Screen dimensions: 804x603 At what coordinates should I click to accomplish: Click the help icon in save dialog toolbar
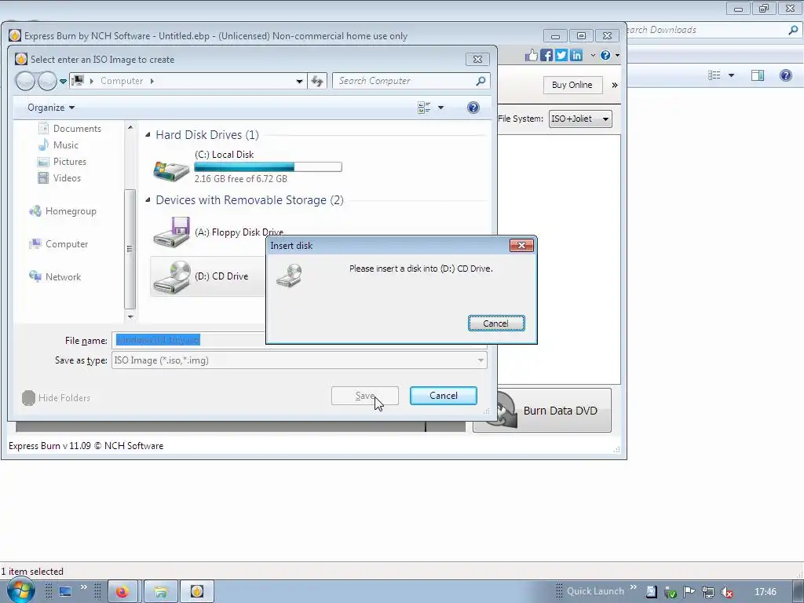click(473, 108)
